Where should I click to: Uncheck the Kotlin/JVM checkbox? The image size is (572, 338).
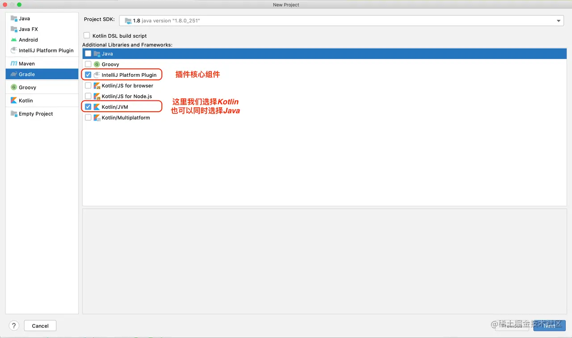point(88,107)
